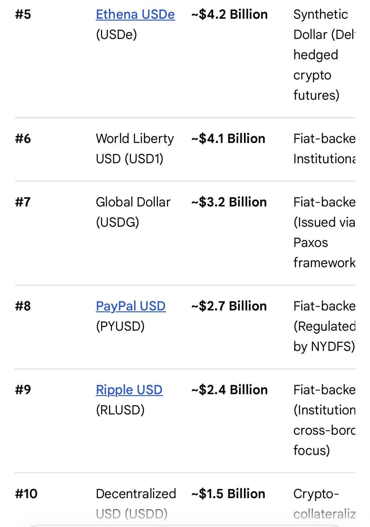
Task: Select the #8 rank cell
Action: (23, 306)
